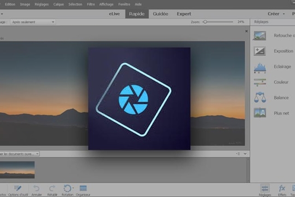295x197 pixels.
Task: Open the Eclairage histogram adjustment
Action: 260,67
